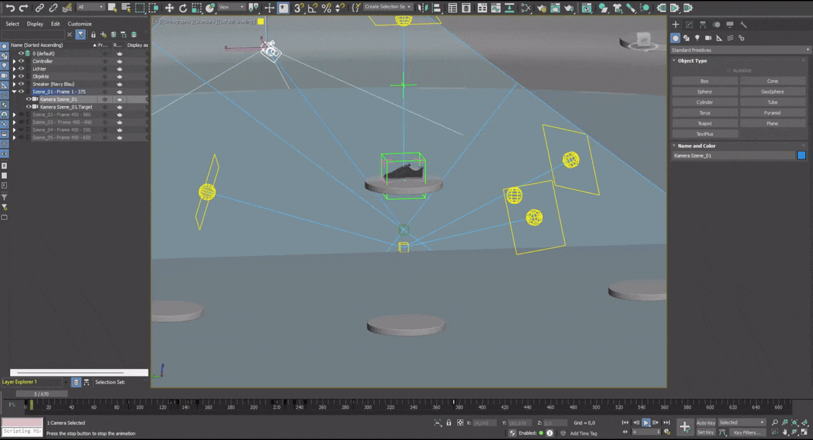Open the Selected key filter dropdown
Screen dimensions: 813x440
point(742,422)
